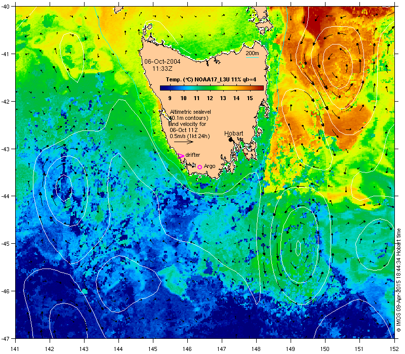Click the '11:33Z' time text
Viewport: 405px width, 354px height.
[x=162, y=69]
